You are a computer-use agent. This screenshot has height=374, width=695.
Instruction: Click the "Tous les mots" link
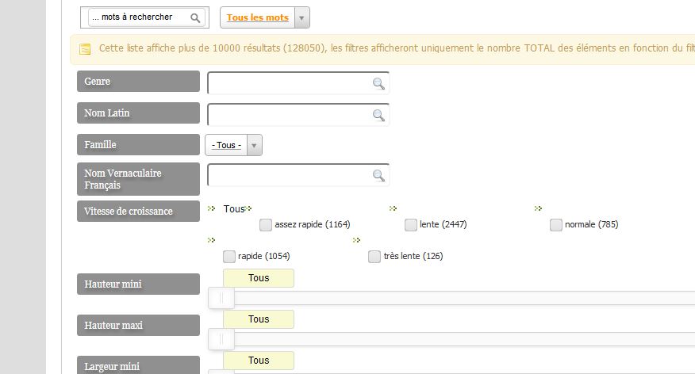pyautogui.click(x=258, y=17)
